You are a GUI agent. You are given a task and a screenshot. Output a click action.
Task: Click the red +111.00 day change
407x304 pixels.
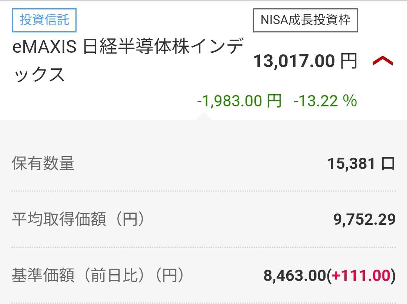(361, 276)
